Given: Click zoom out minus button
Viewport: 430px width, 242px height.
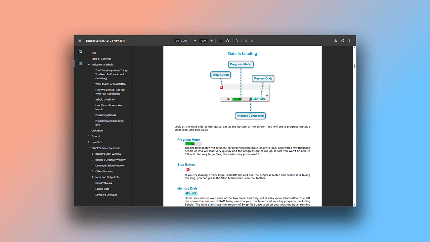Looking at the screenshot, I should 195,40.
